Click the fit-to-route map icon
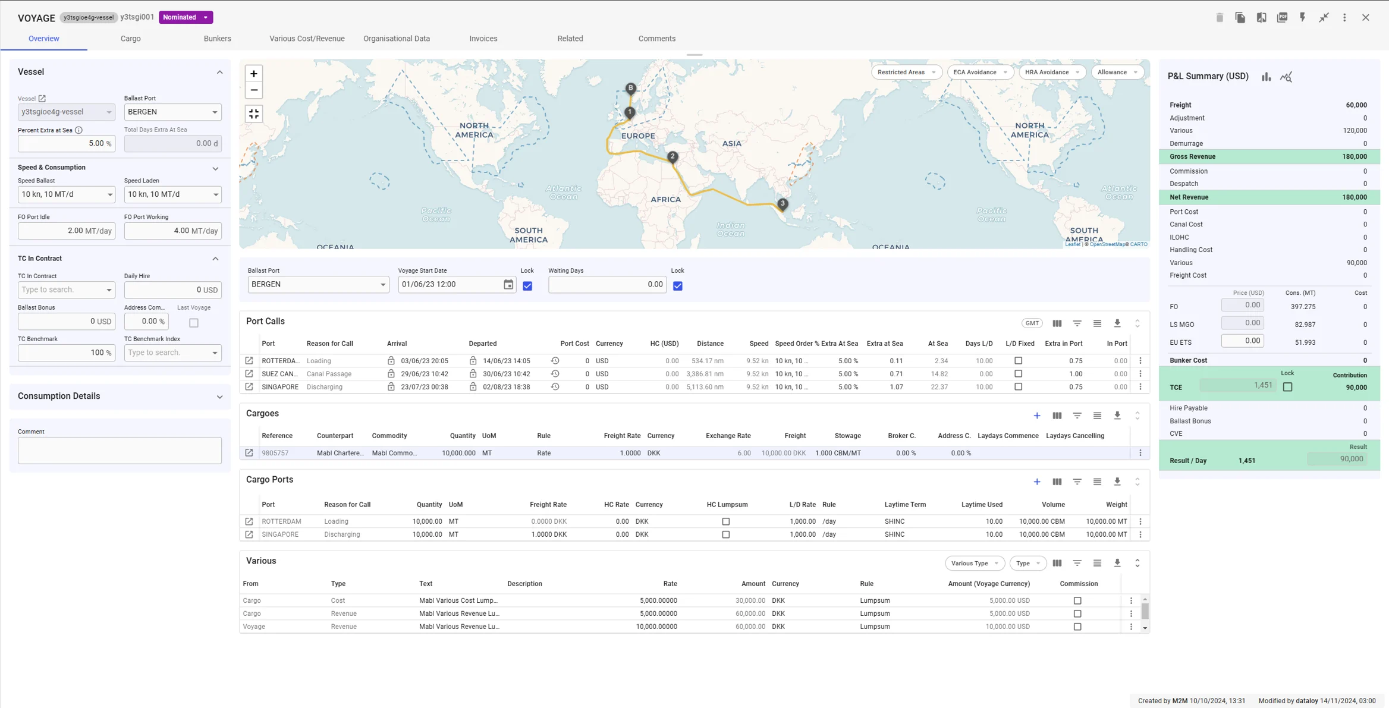 [254, 114]
